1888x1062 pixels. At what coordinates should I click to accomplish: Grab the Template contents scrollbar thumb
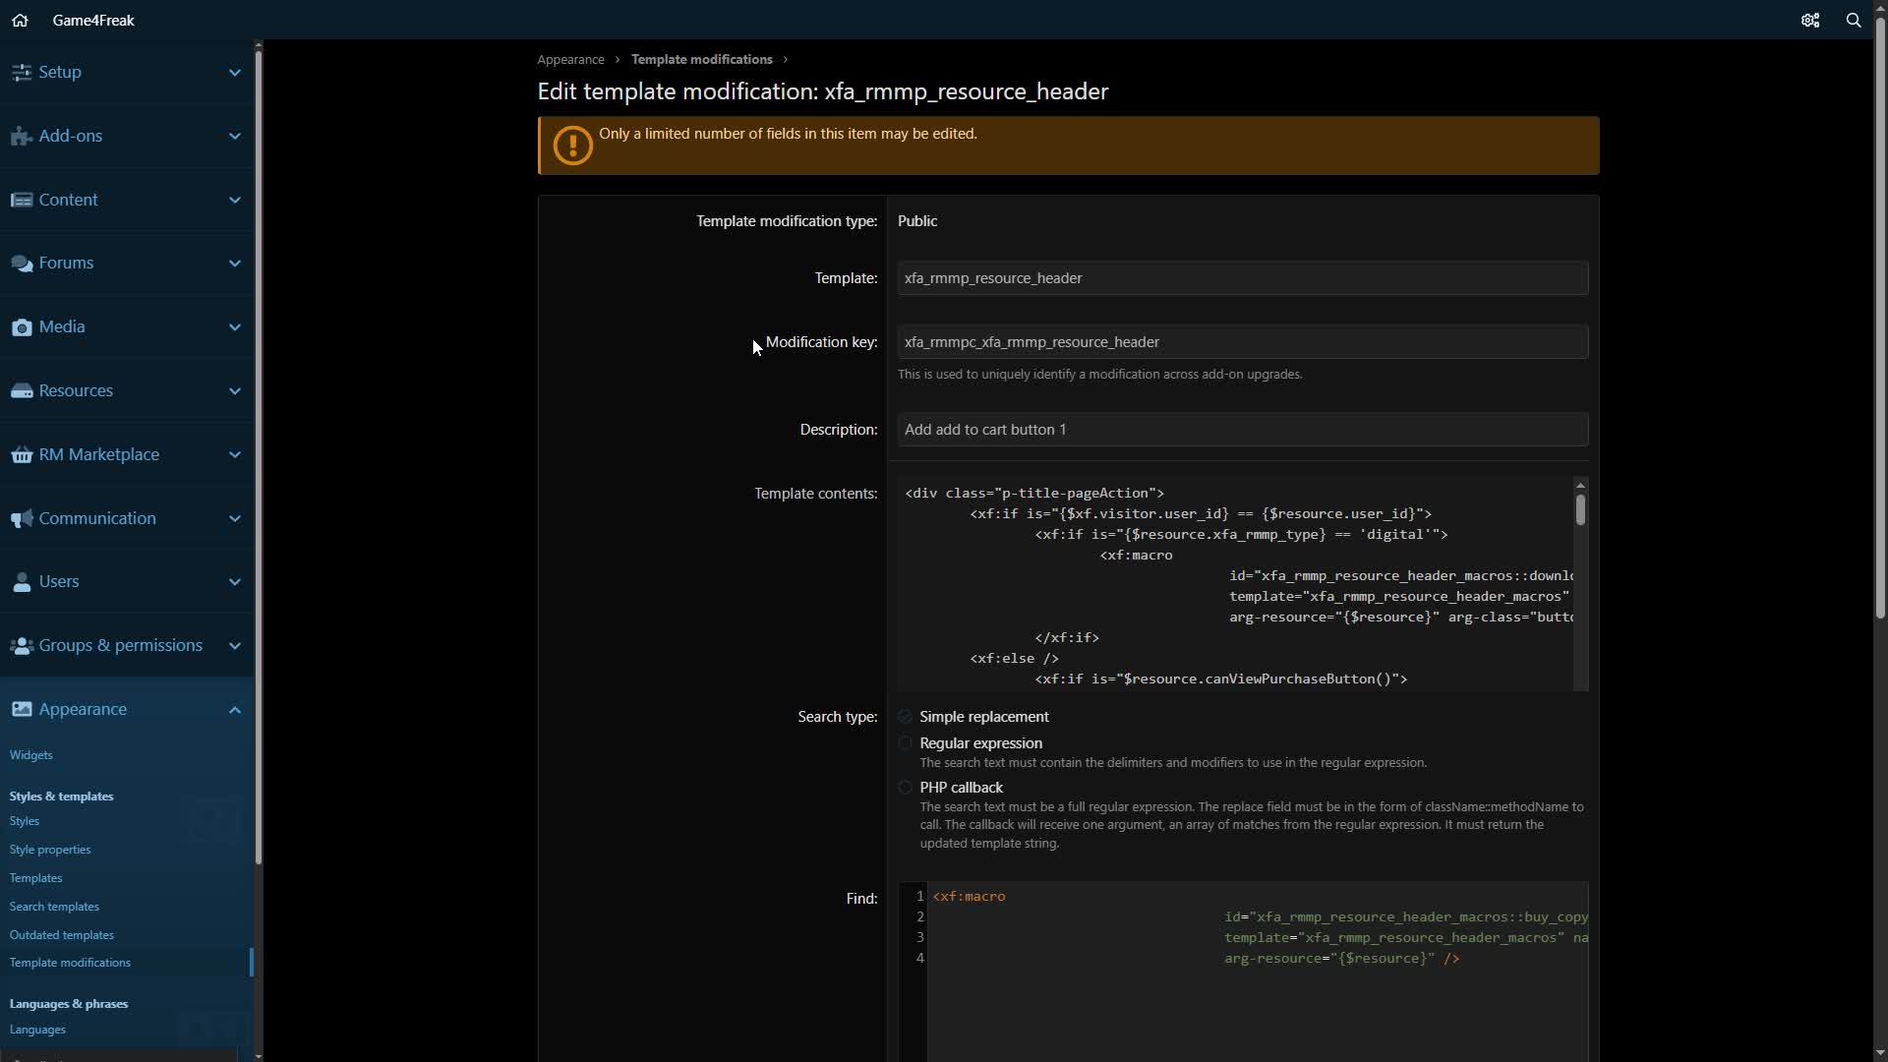1580,509
